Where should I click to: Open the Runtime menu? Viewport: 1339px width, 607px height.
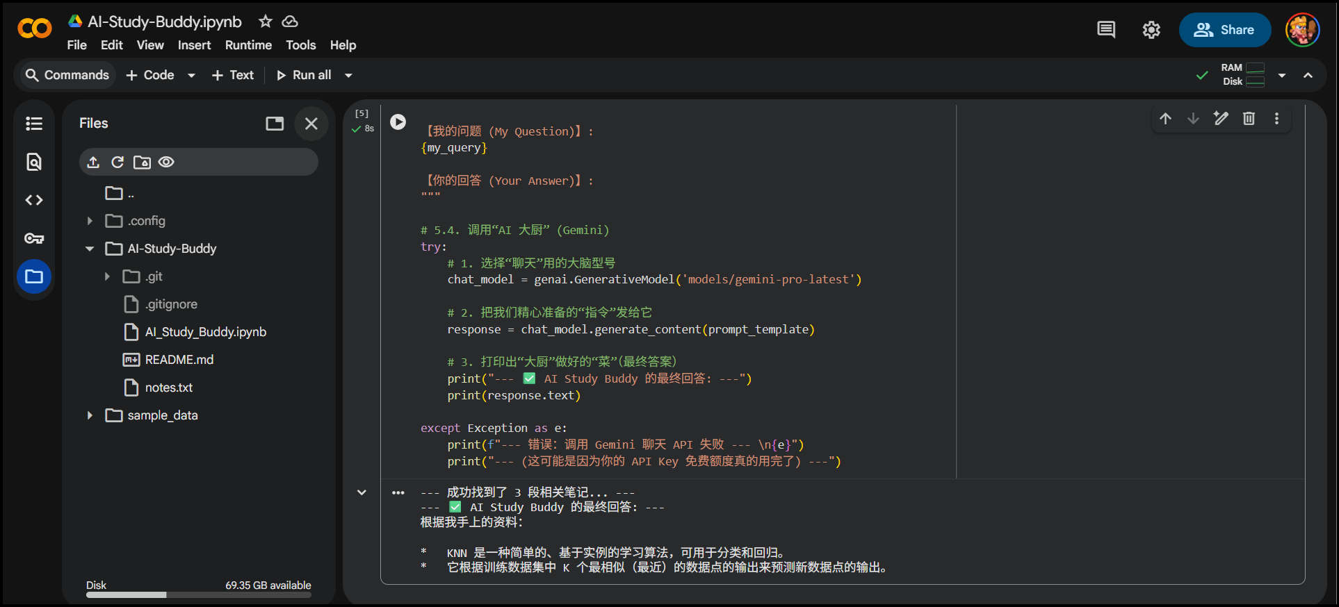coord(248,45)
